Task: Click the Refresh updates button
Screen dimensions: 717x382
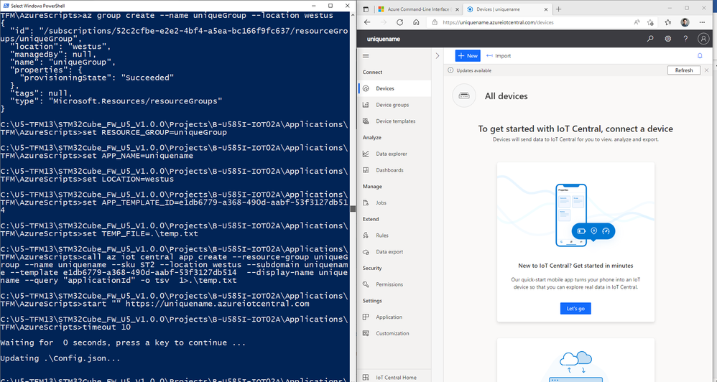Action: 684,70
